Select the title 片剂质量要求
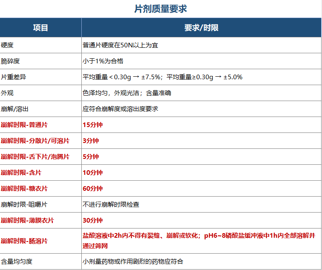Screen dimensions: 322x270 point(161,9)
